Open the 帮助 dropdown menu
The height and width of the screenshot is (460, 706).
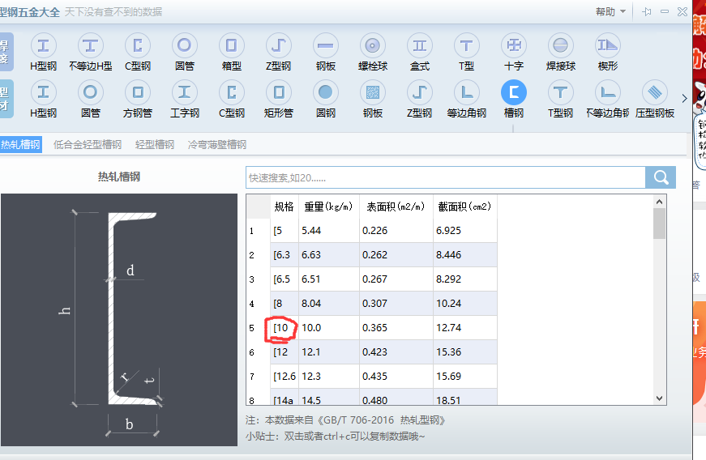(x=610, y=11)
